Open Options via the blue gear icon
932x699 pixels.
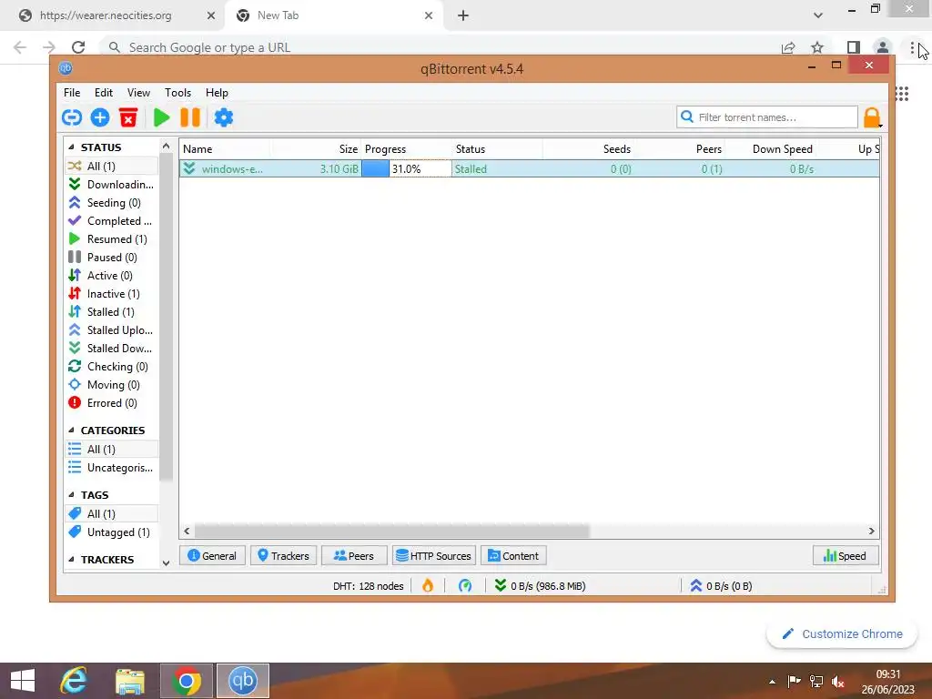[224, 117]
